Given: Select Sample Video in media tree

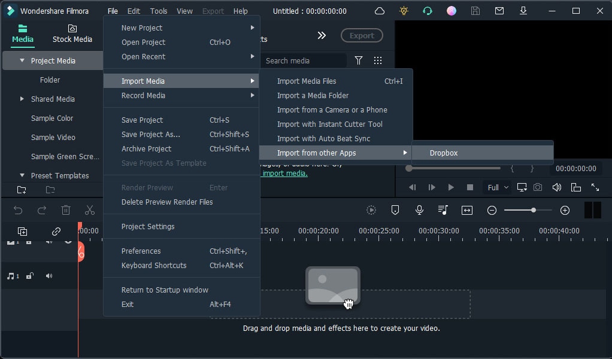Looking at the screenshot, I should (53, 137).
